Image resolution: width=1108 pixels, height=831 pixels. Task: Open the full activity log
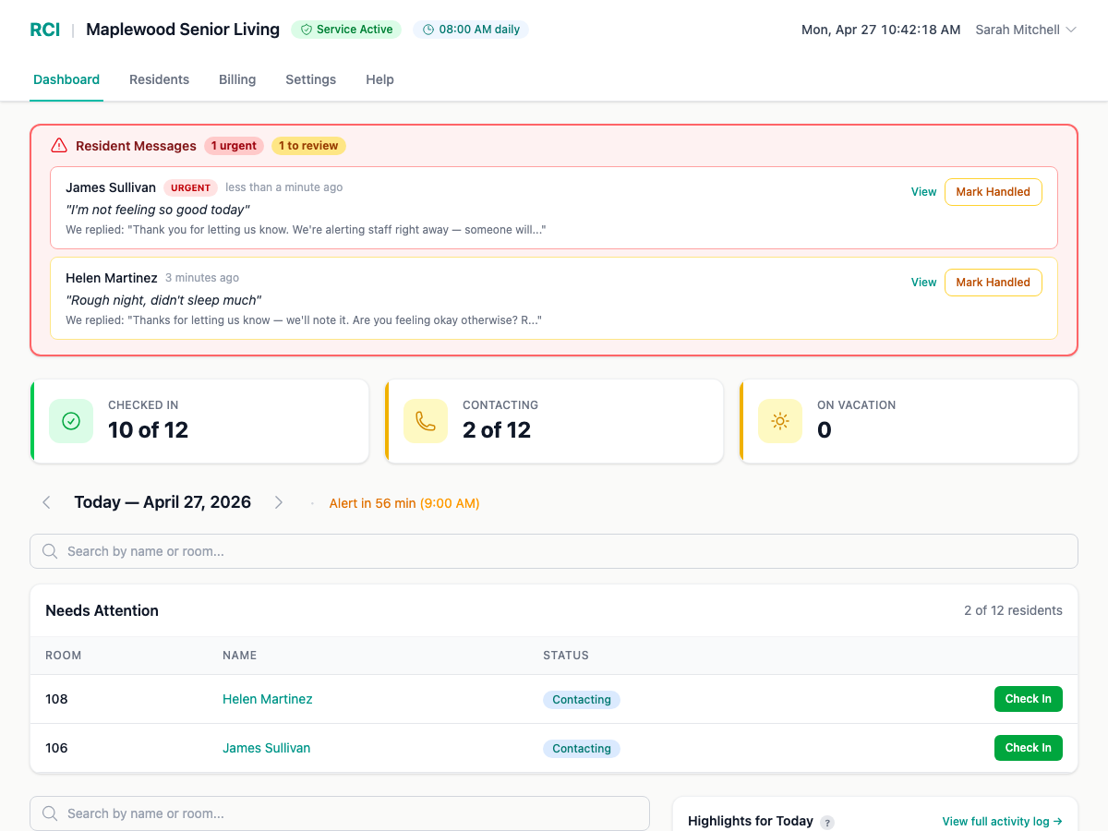pyautogui.click(x=1002, y=822)
